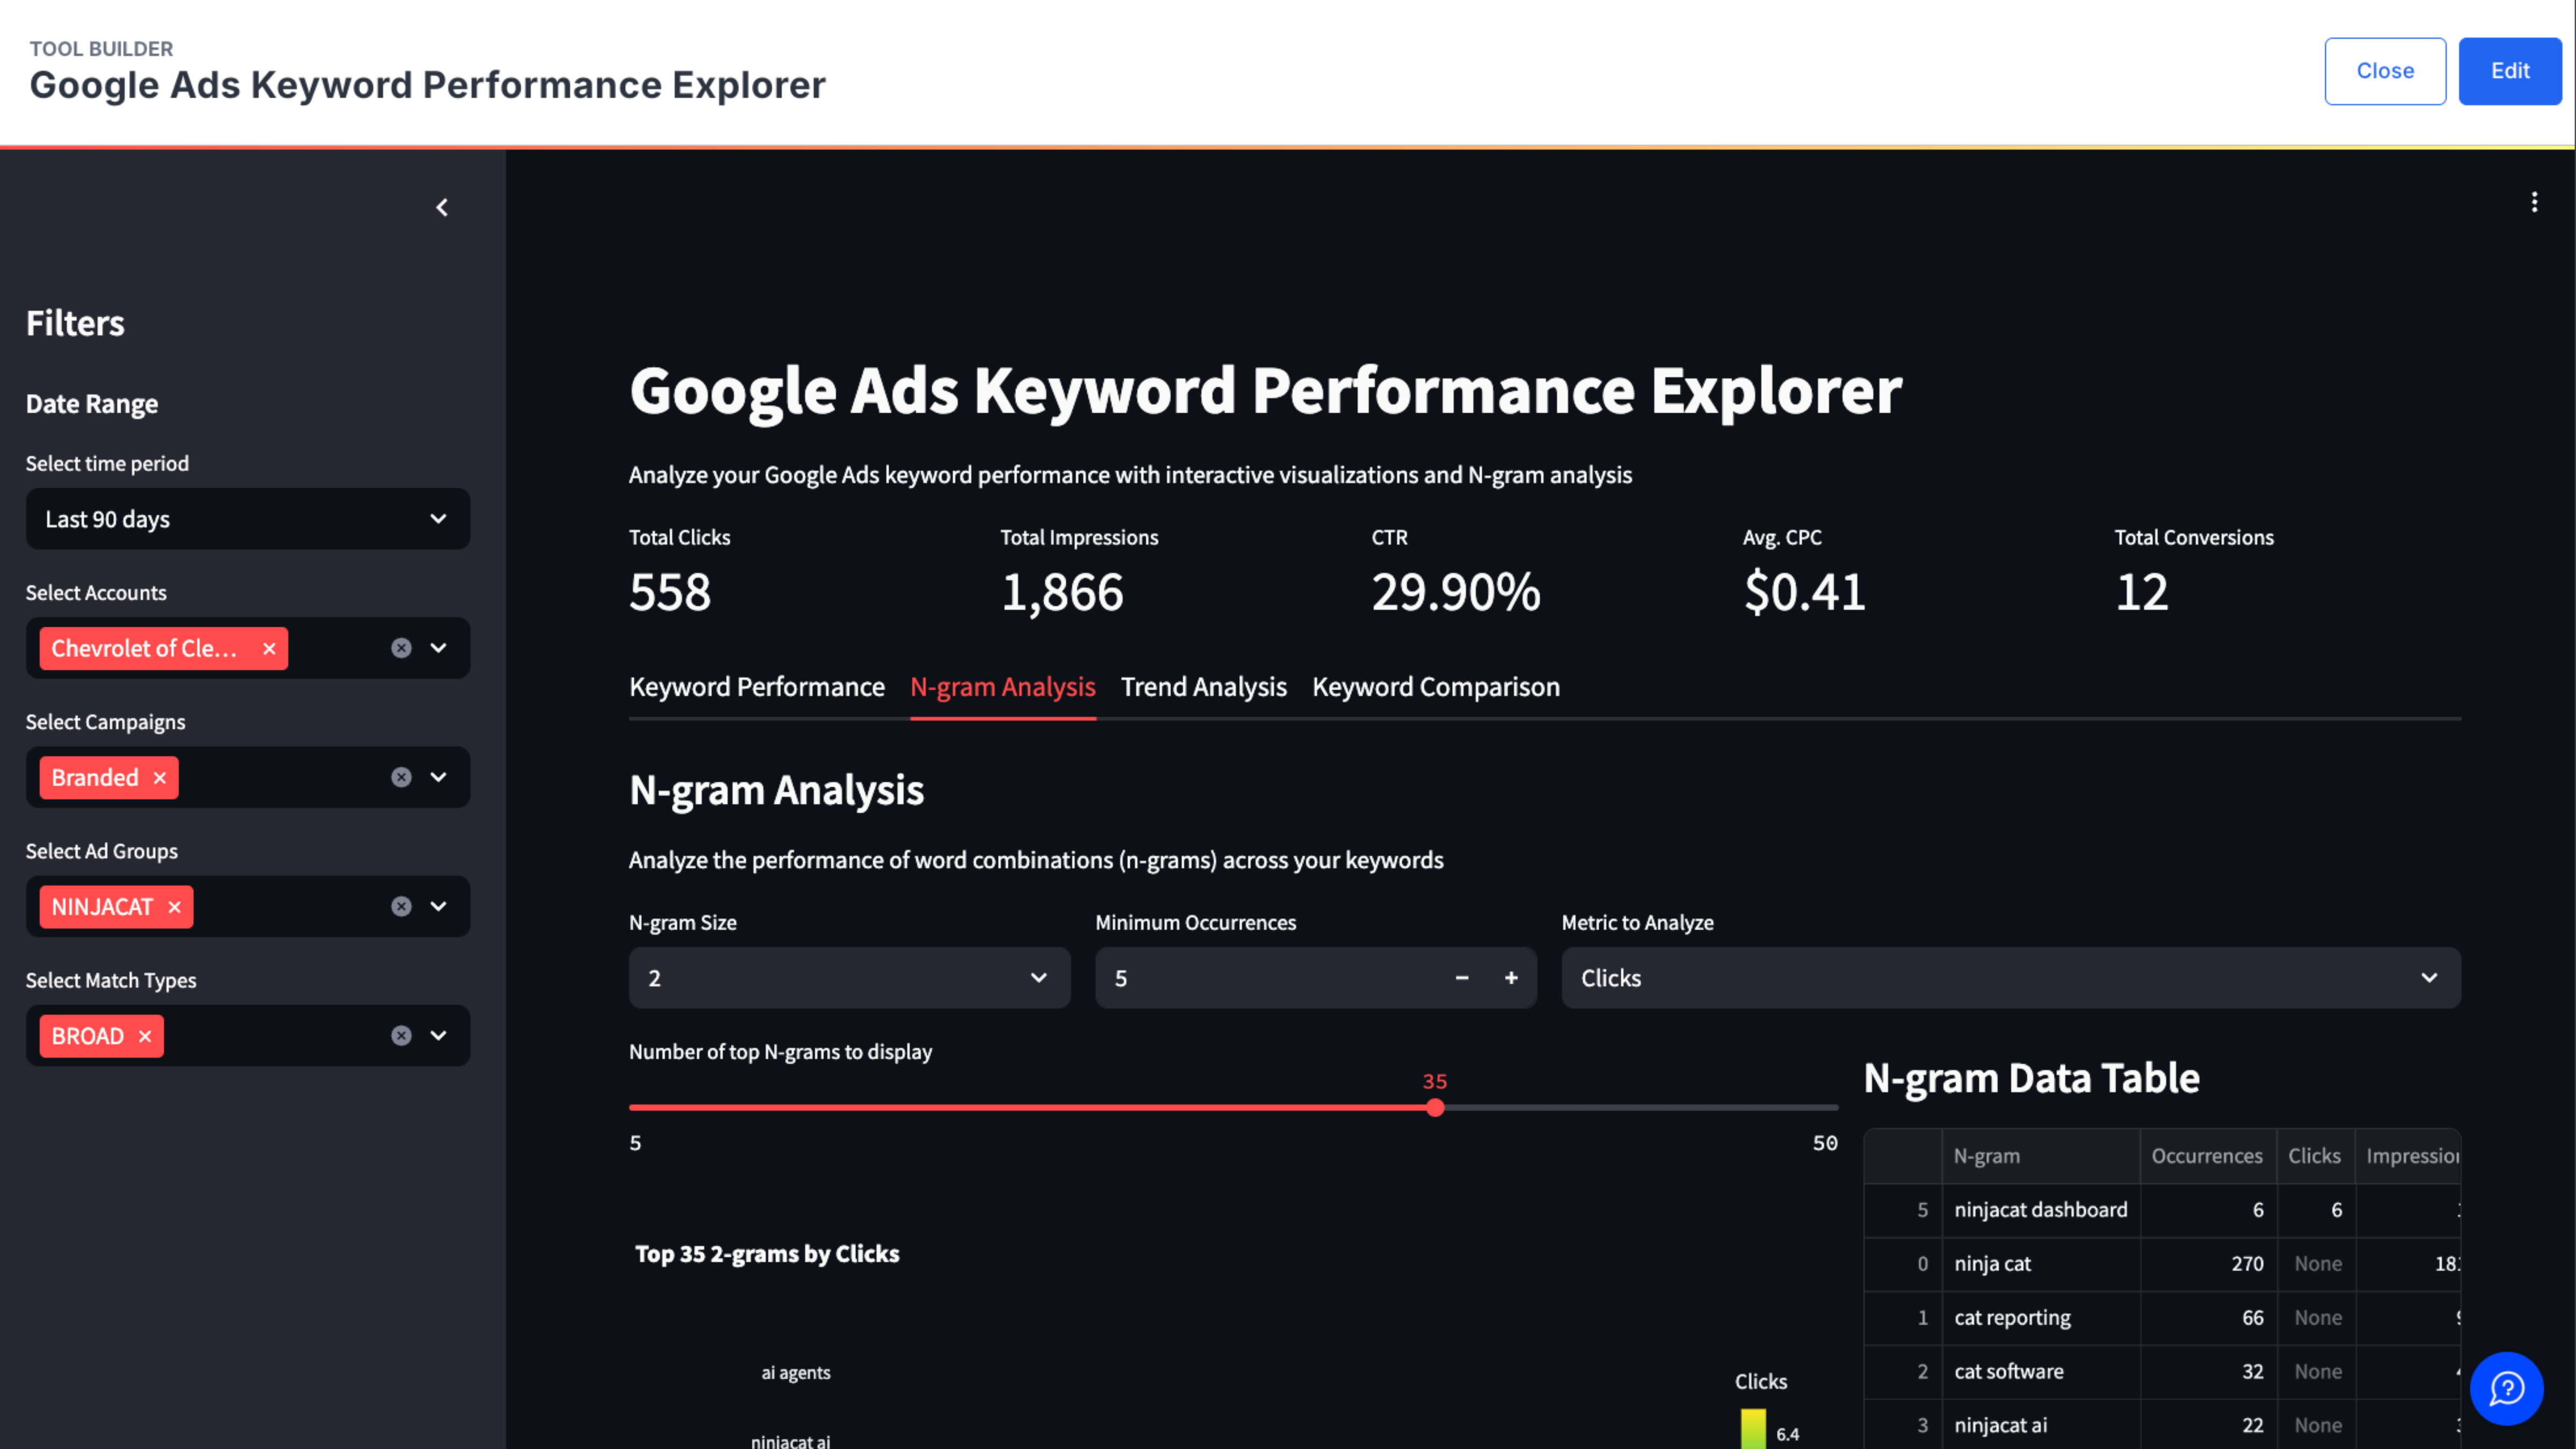The height and width of the screenshot is (1449, 2576).
Task: Decrease Minimum Occurrences with the minus button
Action: [1462, 978]
